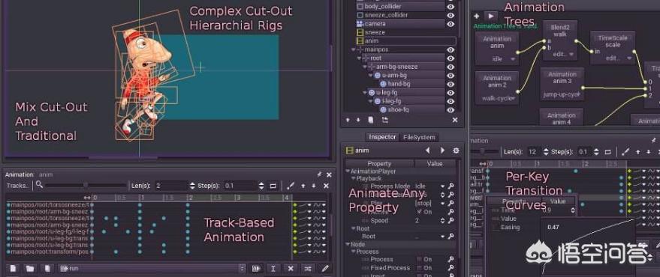Click the autoplay-on-load icon beside run
660x277 pixels.
pyautogui.click(x=256, y=268)
